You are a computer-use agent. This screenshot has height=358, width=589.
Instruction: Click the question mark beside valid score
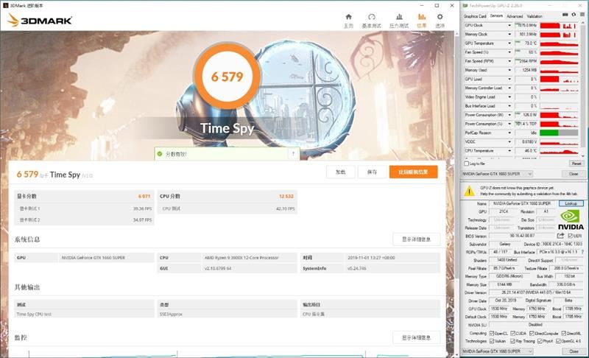coord(293,154)
